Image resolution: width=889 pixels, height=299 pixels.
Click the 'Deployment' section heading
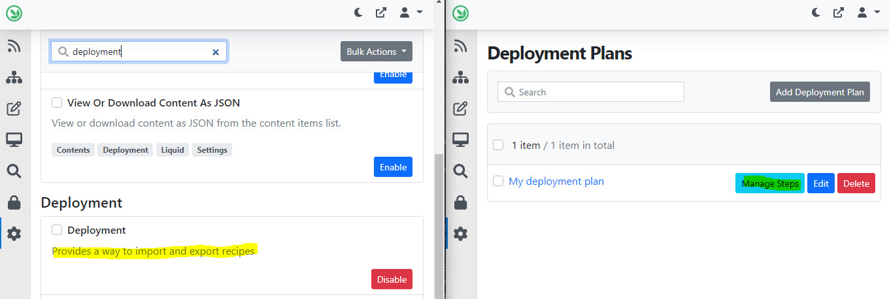(82, 202)
